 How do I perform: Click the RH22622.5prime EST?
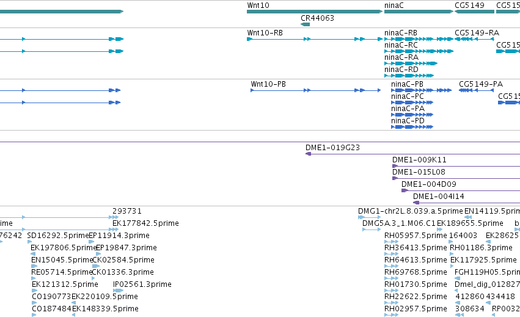point(416,297)
